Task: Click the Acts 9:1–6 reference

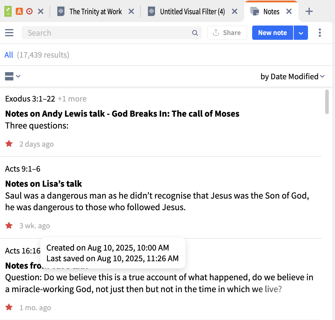Action: 23,169
